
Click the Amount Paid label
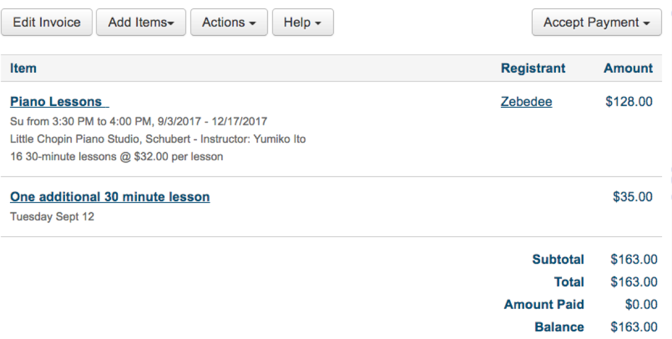click(x=544, y=305)
